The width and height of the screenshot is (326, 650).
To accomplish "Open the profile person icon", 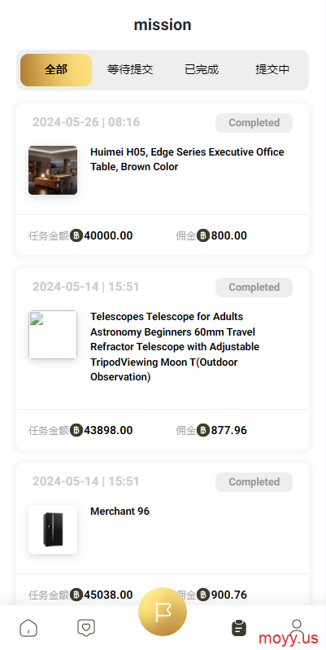I will tap(297, 626).
